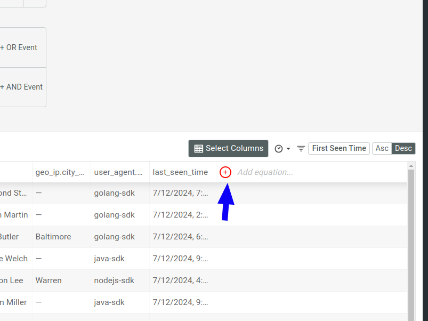Click the red plus icon to add an equation
This screenshot has height=321, width=428.
(225, 172)
